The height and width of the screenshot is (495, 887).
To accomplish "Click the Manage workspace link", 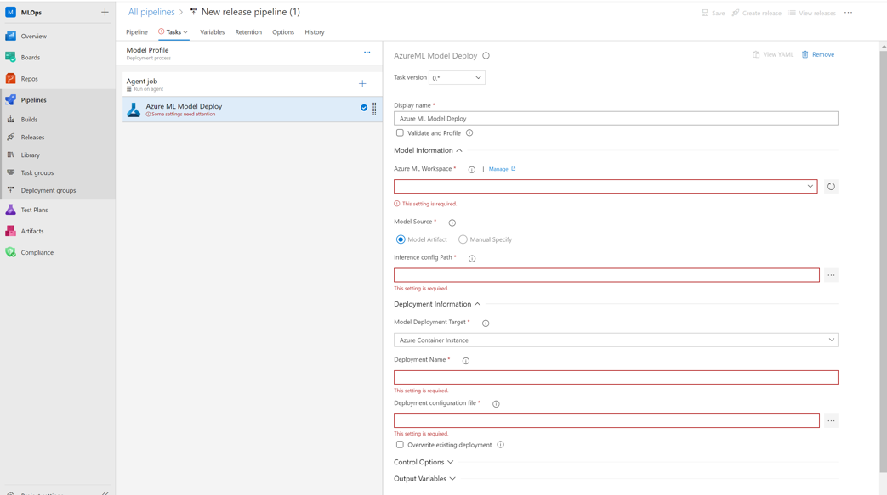I will click(502, 169).
